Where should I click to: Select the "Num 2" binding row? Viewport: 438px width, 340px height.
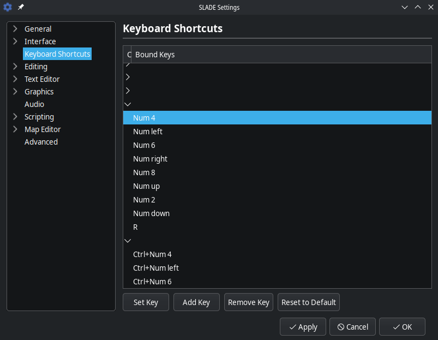point(278,200)
